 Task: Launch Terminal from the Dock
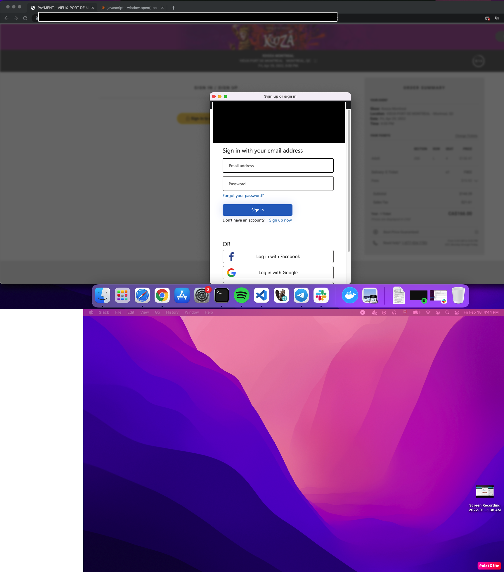coord(222,295)
